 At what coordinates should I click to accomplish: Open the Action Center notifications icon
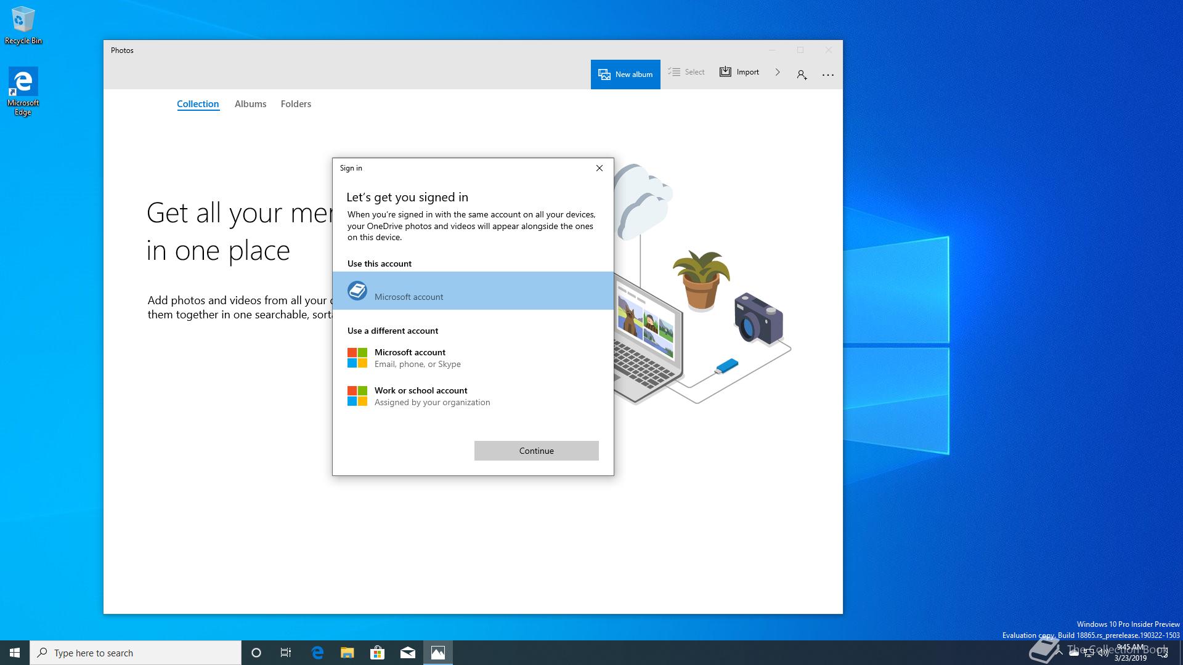coord(1163,653)
